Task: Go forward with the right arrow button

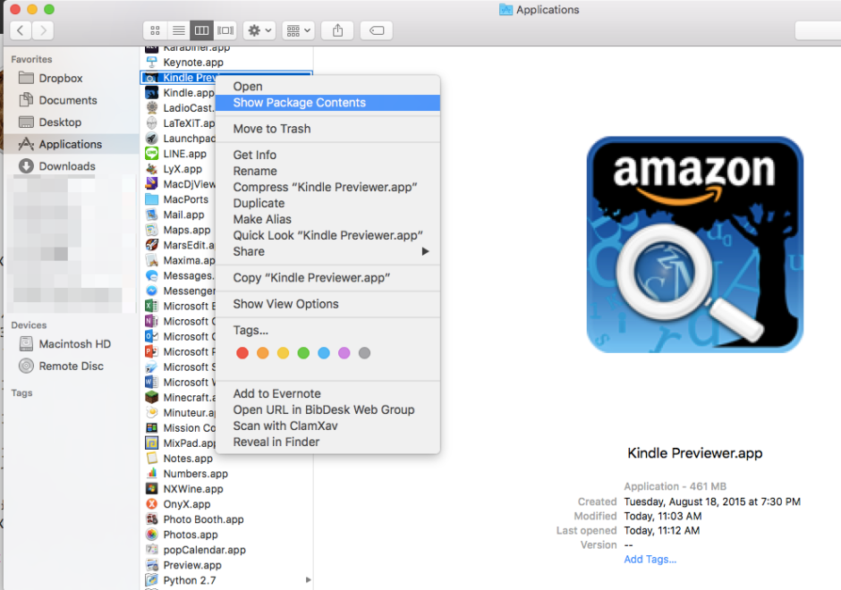Action: (43, 30)
